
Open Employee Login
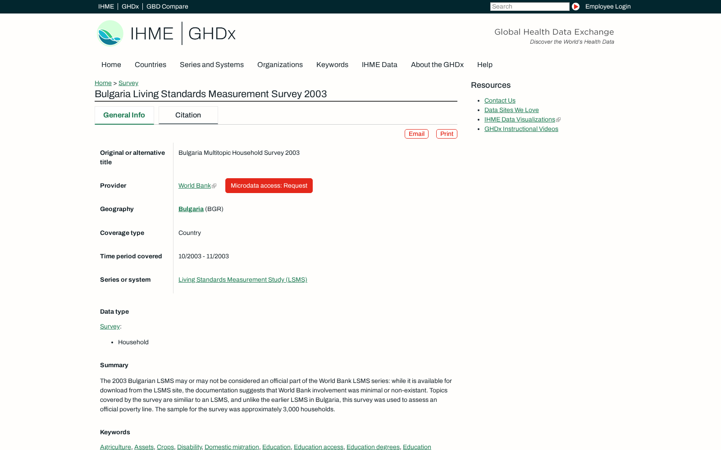click(608, 6)
